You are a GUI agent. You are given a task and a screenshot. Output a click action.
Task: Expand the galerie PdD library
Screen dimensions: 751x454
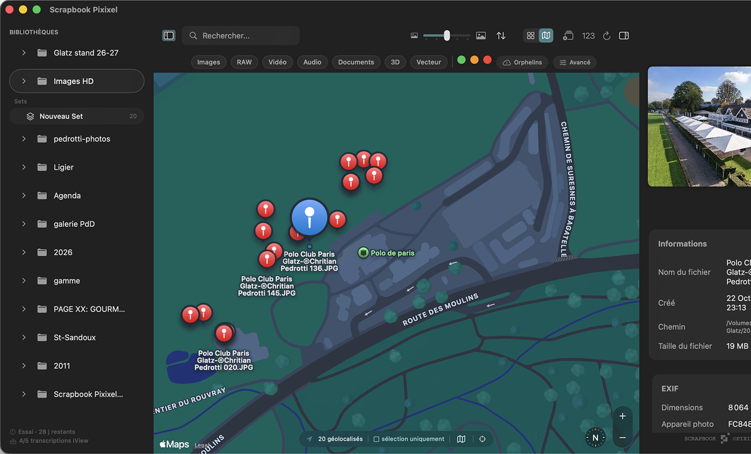tap(24, 224)
